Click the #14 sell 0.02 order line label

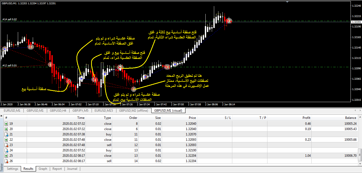coord(10,19)
